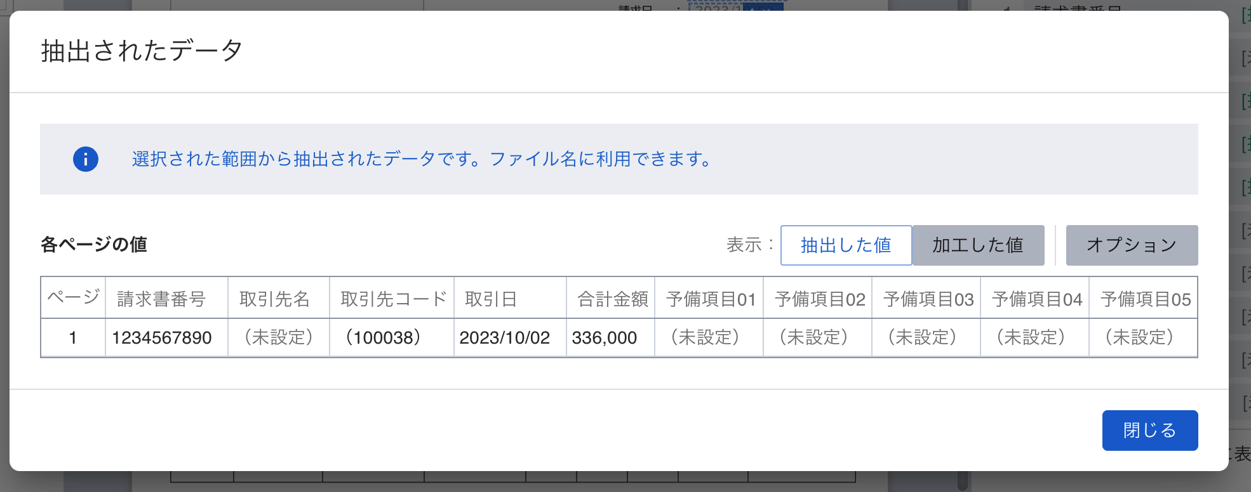1251x492 pixels.
Task: Click the (未設定) cell under 取引先名
Action: click(x=279, y=337)
